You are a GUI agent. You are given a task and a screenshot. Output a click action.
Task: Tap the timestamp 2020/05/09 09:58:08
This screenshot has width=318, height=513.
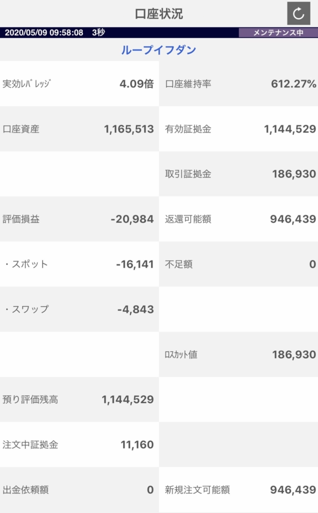coord(44,33)
